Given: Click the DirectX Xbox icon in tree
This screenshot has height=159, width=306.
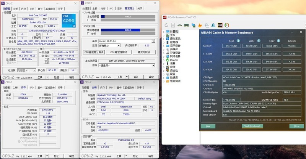Looking at the screenshot, I should coord(168,60).
